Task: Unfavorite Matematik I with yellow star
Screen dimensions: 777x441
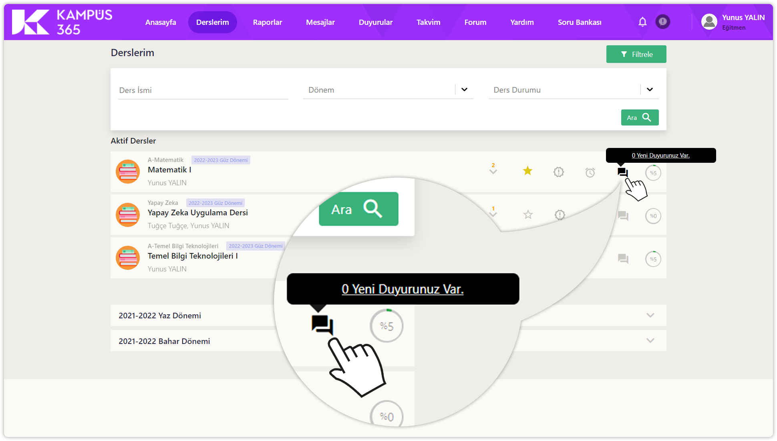Action: tap(527, 171)
